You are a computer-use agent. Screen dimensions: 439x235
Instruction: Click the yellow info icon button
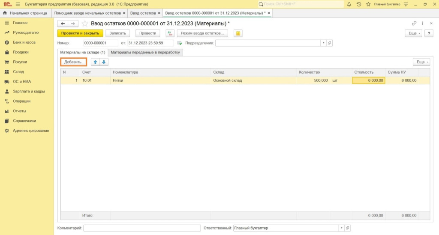coord(238,33)
